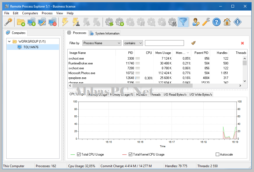The width and height of the screenshot is (254, 172).
Task: Click the add folder group icon
Action: click(21, 22)
